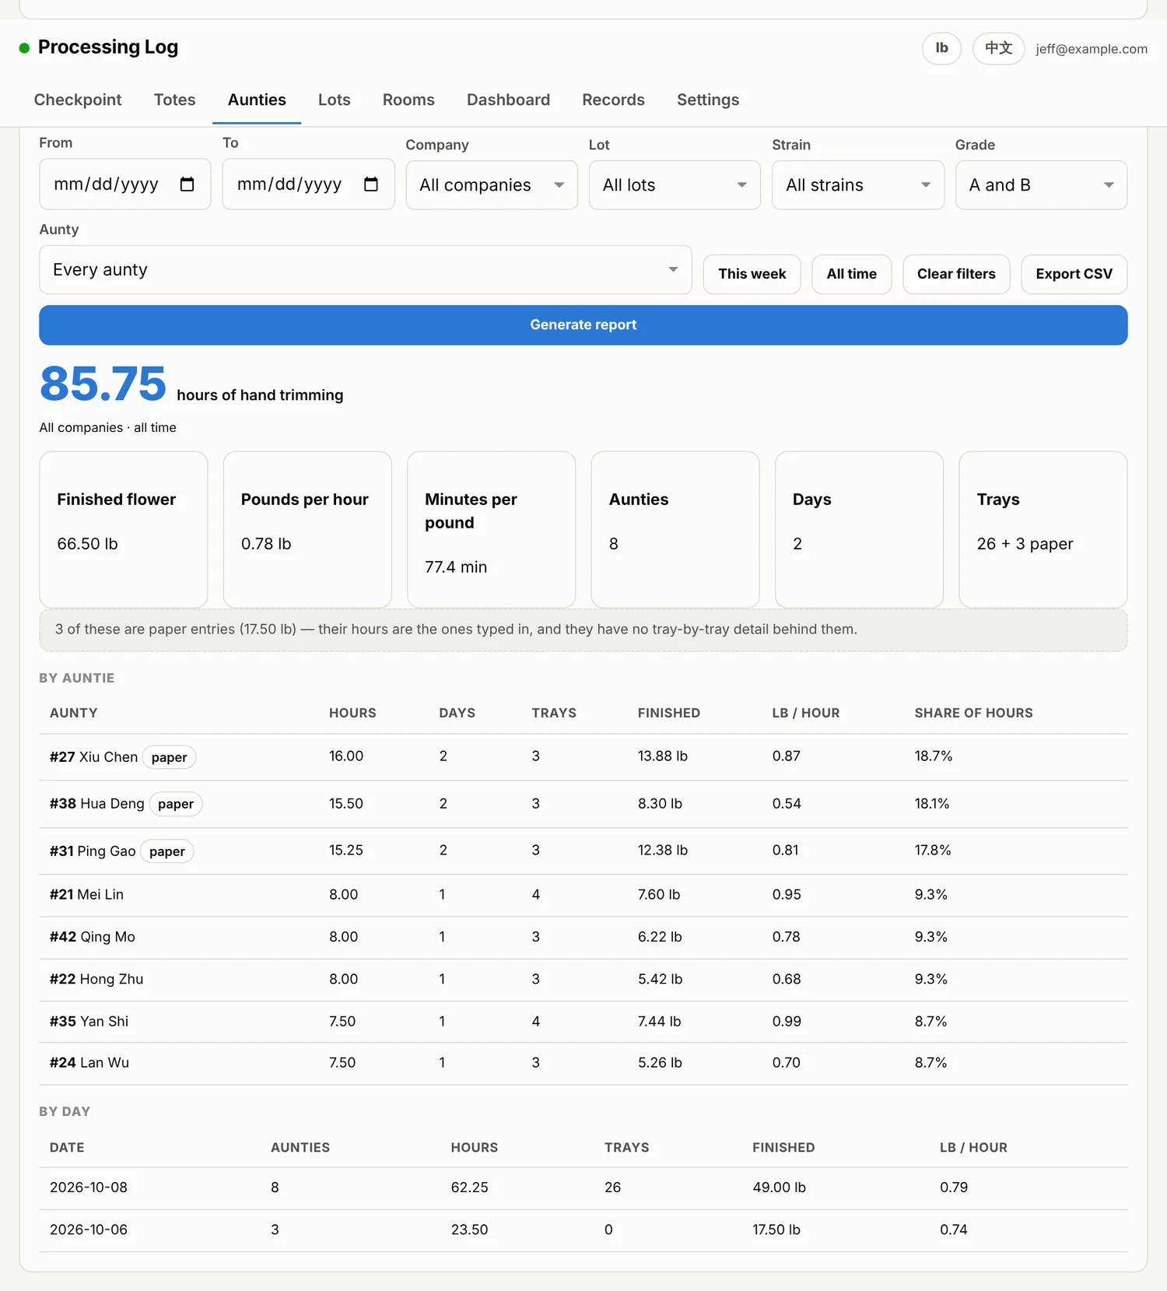Go to the Checkpoint tab

point(78,100)
